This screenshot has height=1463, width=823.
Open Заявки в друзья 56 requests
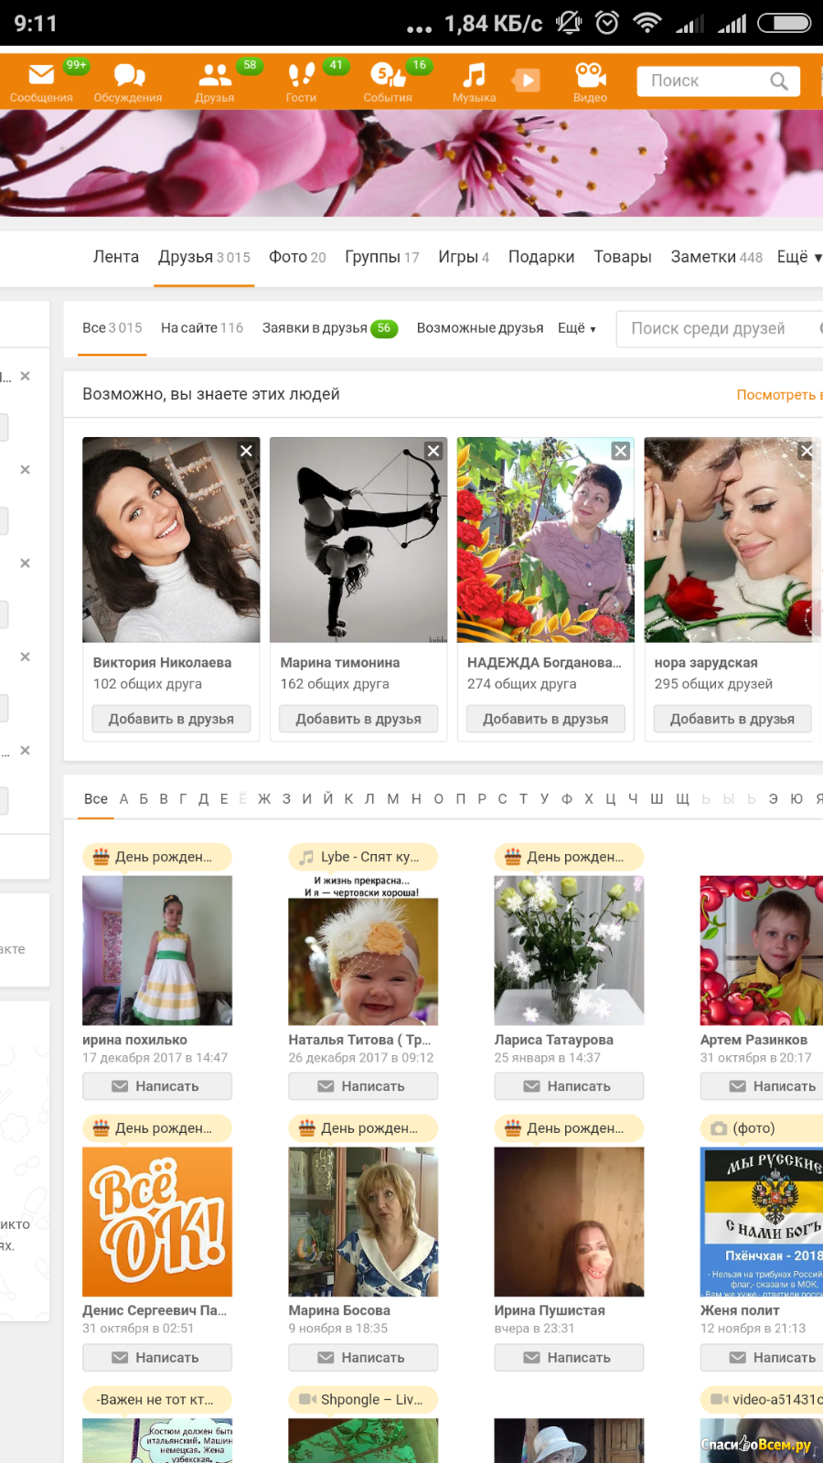(329, 328)
